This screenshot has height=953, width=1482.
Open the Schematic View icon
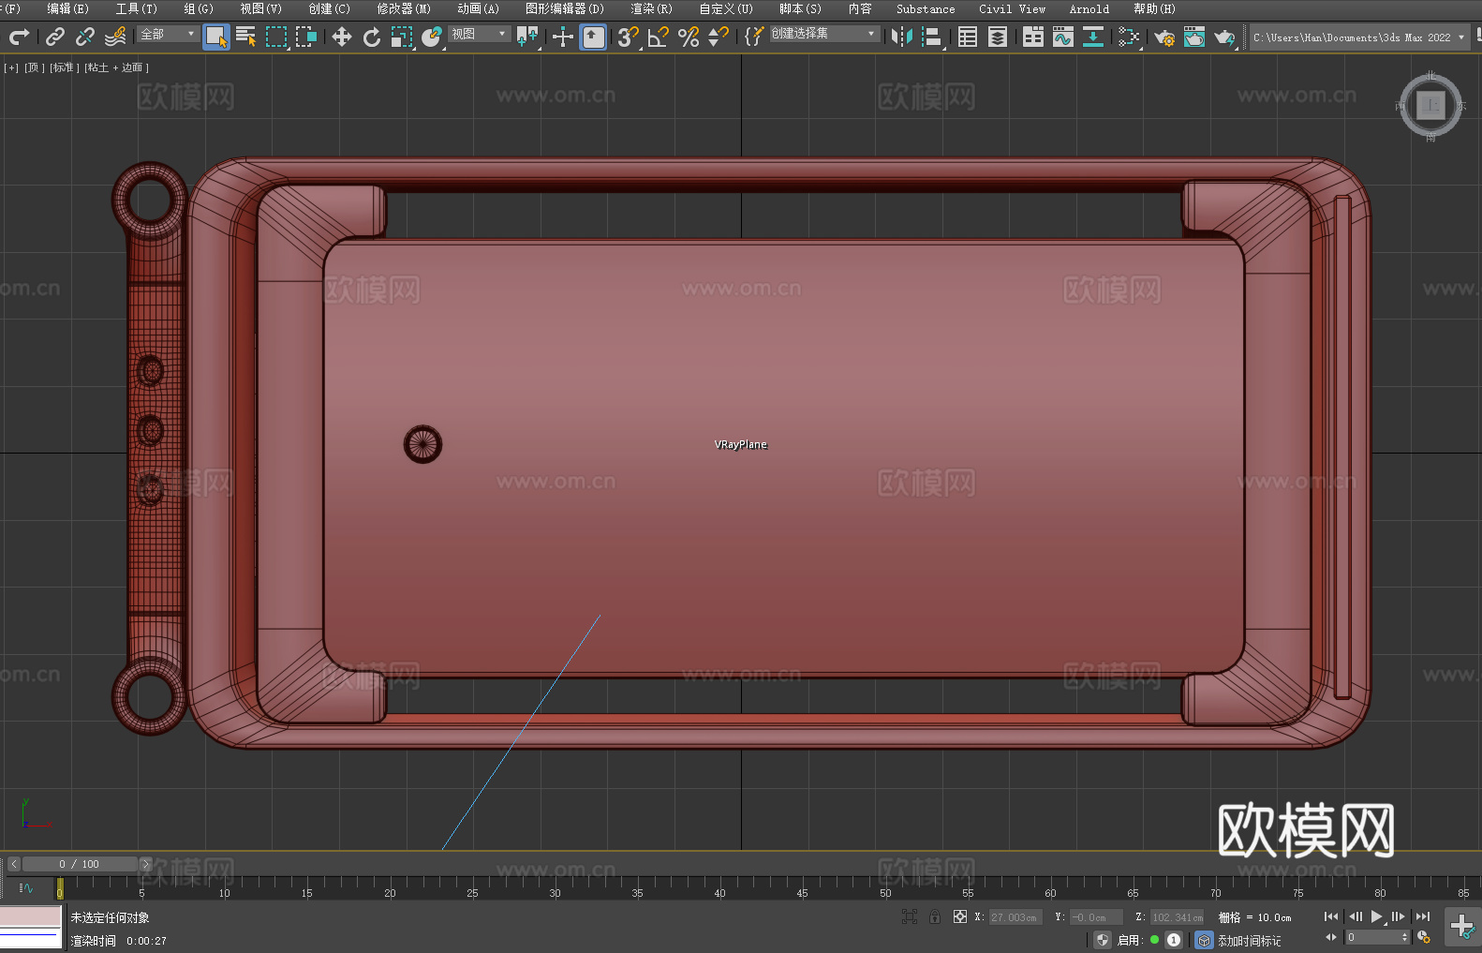[x=1092, y=37]
